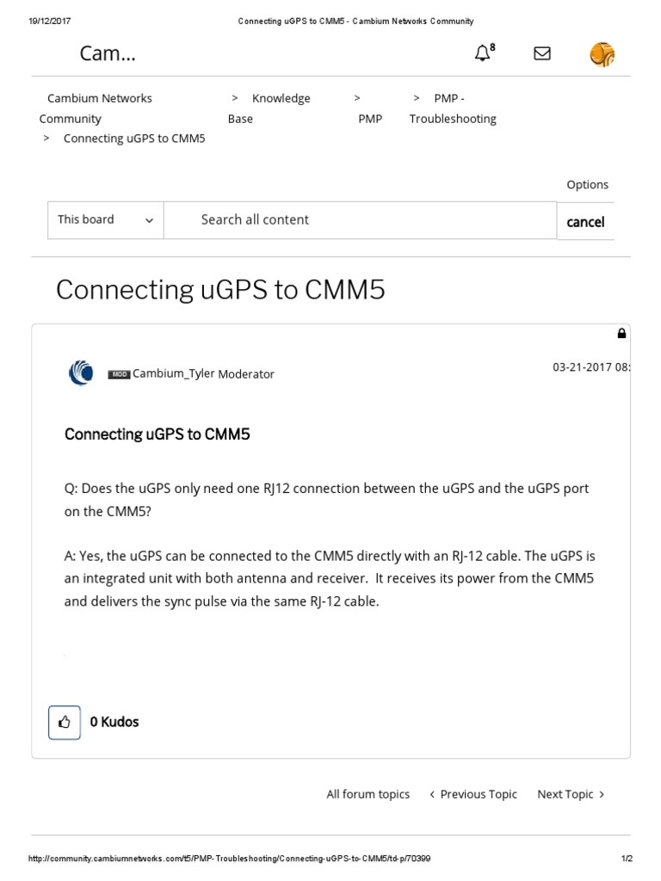Navigate to PMP breadcrumb link
Image resolution: width=661 pixels, height=881 pixels.
370,119
